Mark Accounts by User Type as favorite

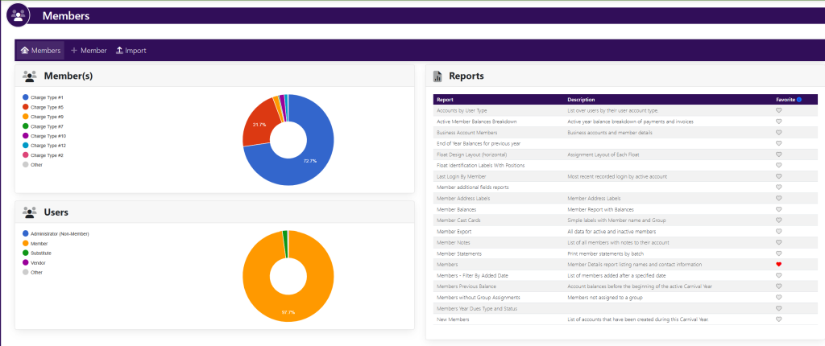point(778,110)
